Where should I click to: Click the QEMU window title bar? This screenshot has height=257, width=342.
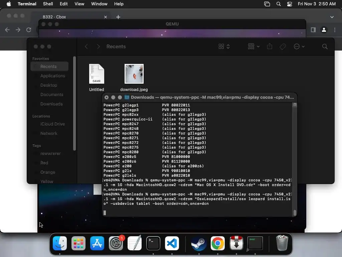pyautogui.click(x=172, y=24)
